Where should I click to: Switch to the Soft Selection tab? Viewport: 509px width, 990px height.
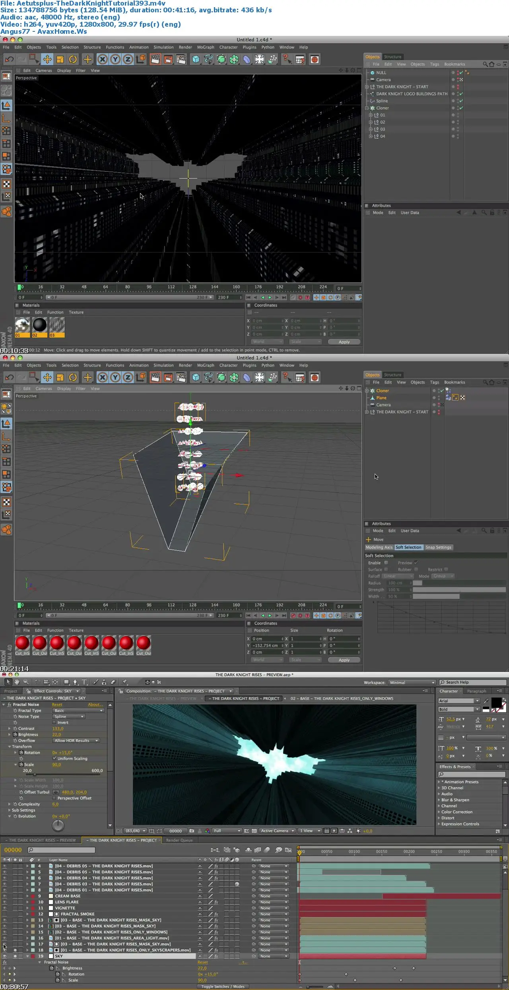coord(408,547)
